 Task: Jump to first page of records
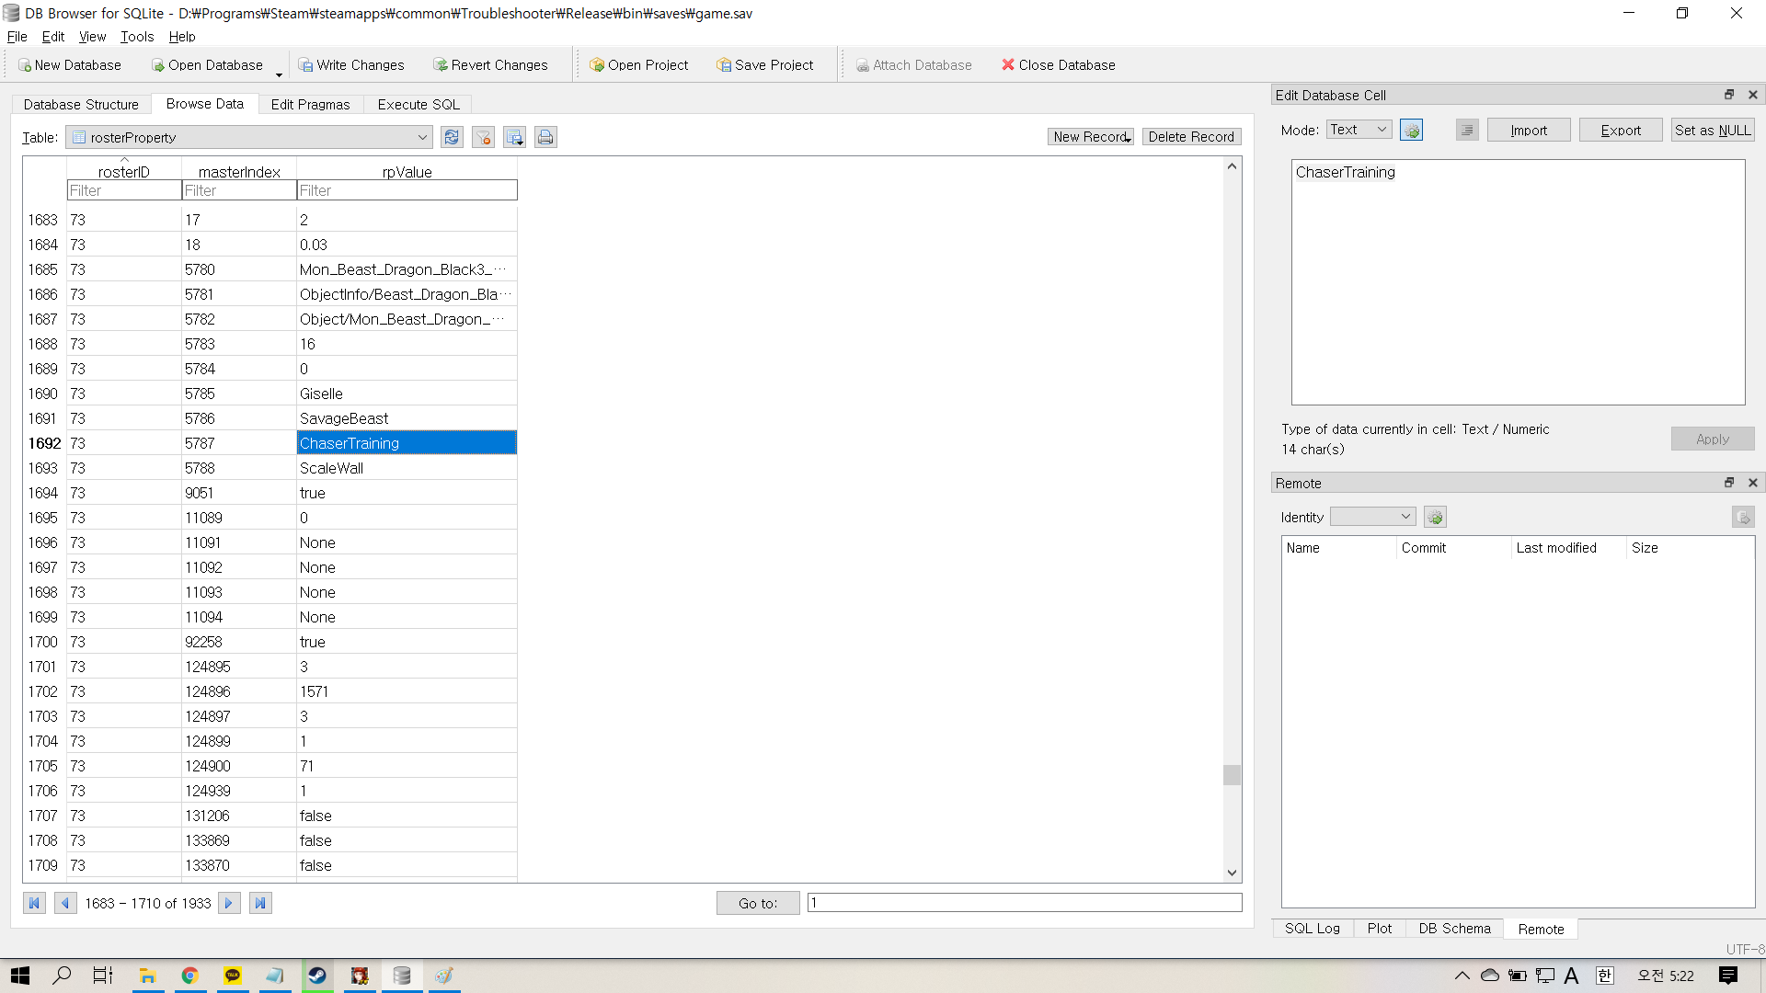tap(34, 903)
